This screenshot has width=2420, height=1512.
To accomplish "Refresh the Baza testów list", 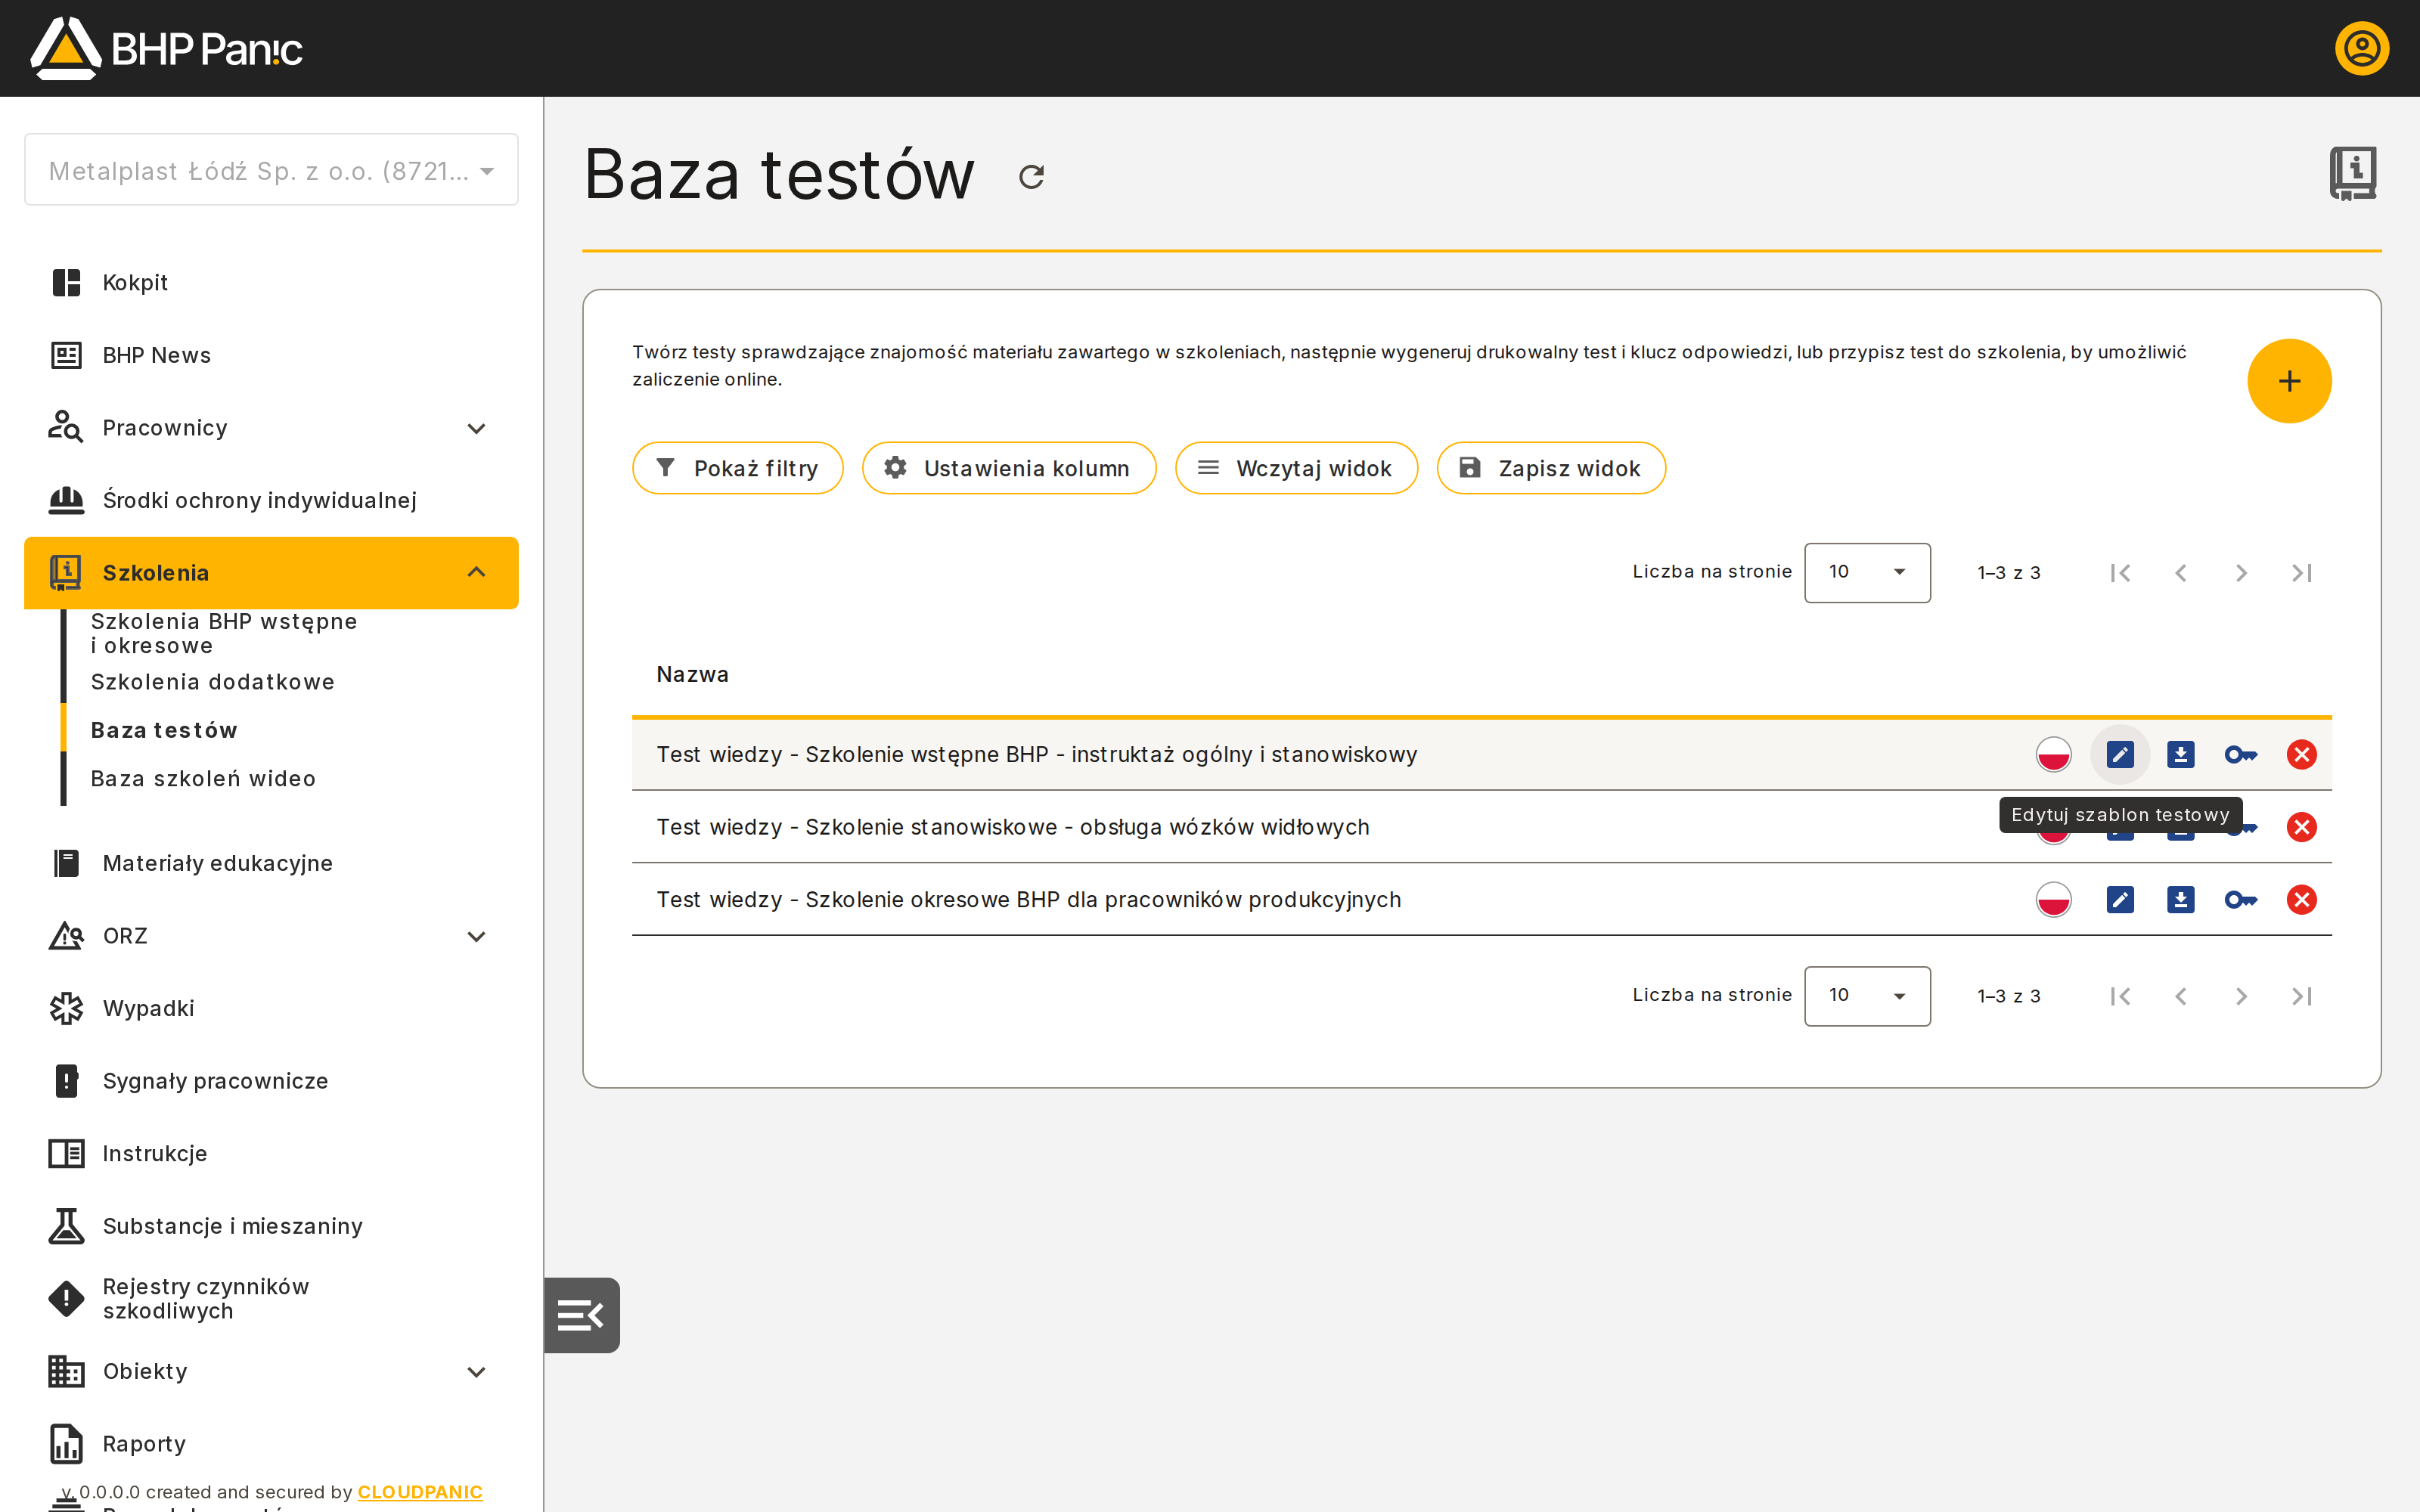I will [x=1031, y=177].
